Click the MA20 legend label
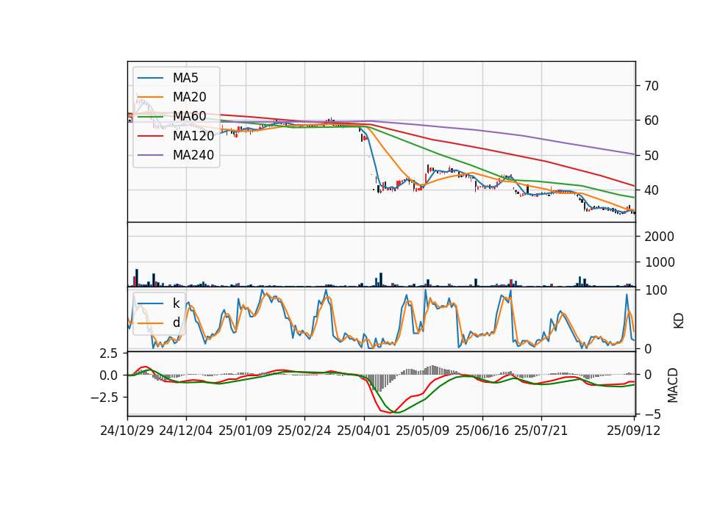The height and width of the screenshot is (507, 706). [189, 97]
